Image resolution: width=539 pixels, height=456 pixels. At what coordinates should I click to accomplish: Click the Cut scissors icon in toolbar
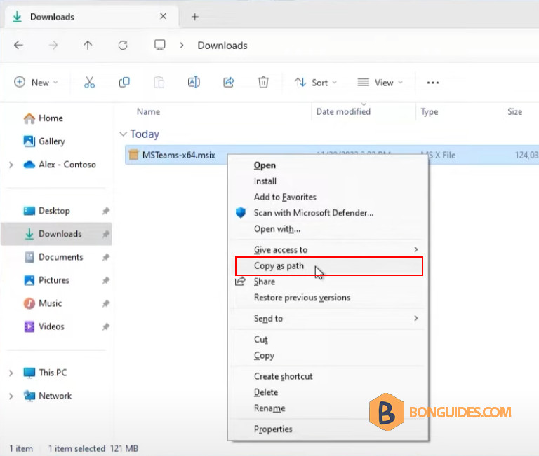coord(89,83)
